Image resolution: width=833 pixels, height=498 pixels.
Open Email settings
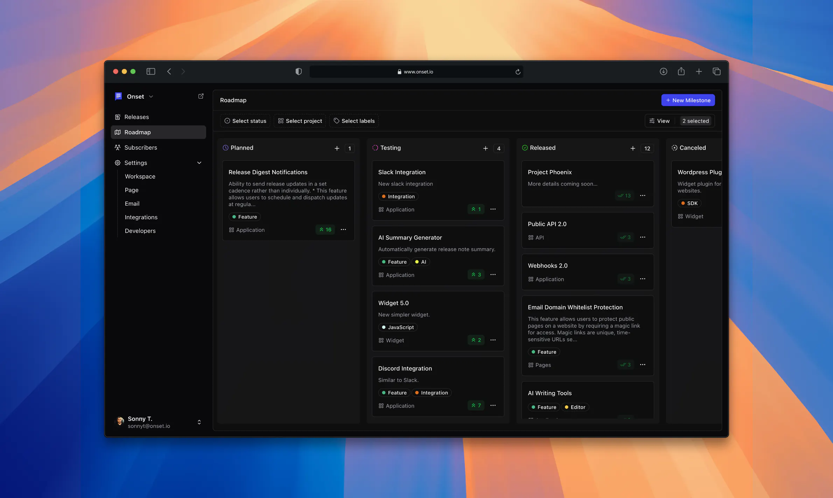tap(132, 204)
